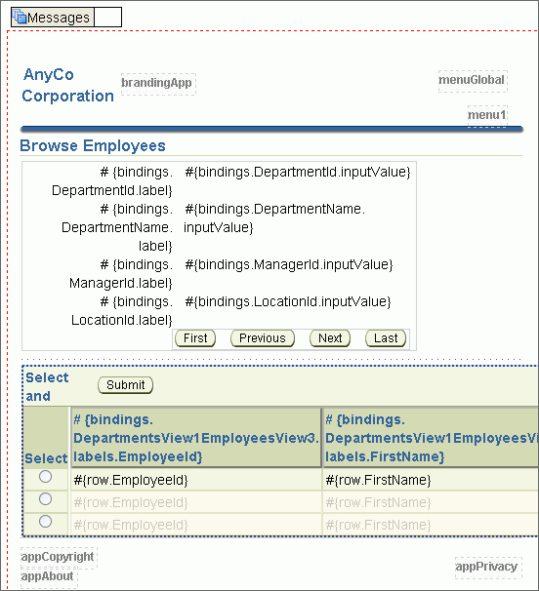Viewport: 539px width, 591px height.
Task: Click the Select and text beside Submit
Action: 47,387
